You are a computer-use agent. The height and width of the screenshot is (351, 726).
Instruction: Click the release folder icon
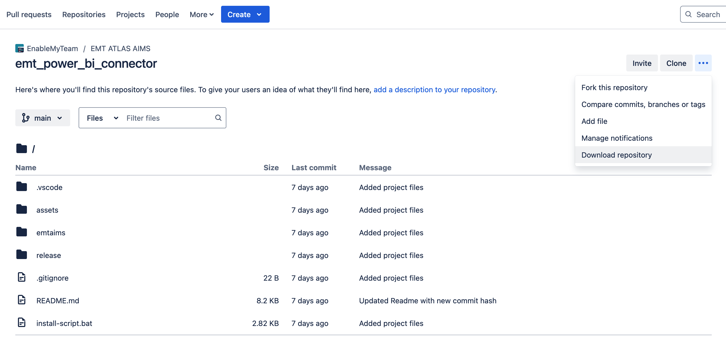(x=21, y=255)
